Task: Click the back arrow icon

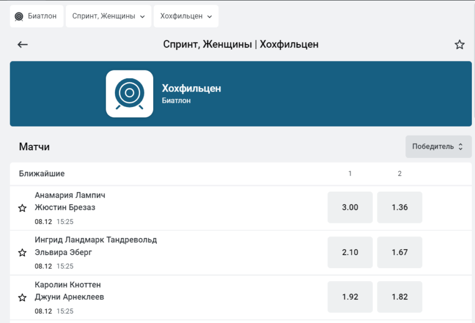Action: (x=23, y=45)
